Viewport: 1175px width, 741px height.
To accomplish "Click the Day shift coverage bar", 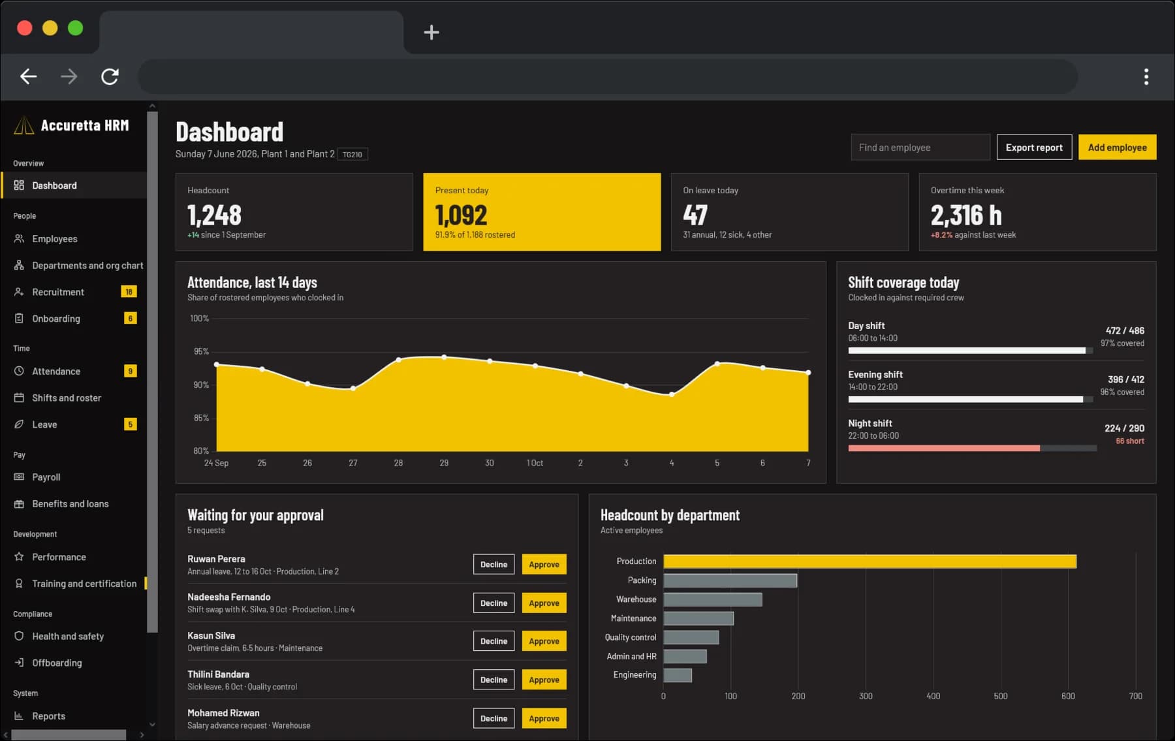I will point(972,351).
